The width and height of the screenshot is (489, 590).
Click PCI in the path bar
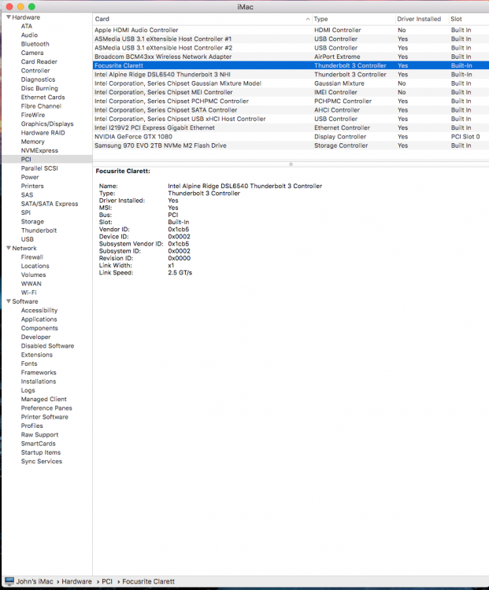[x=107, y=581]
